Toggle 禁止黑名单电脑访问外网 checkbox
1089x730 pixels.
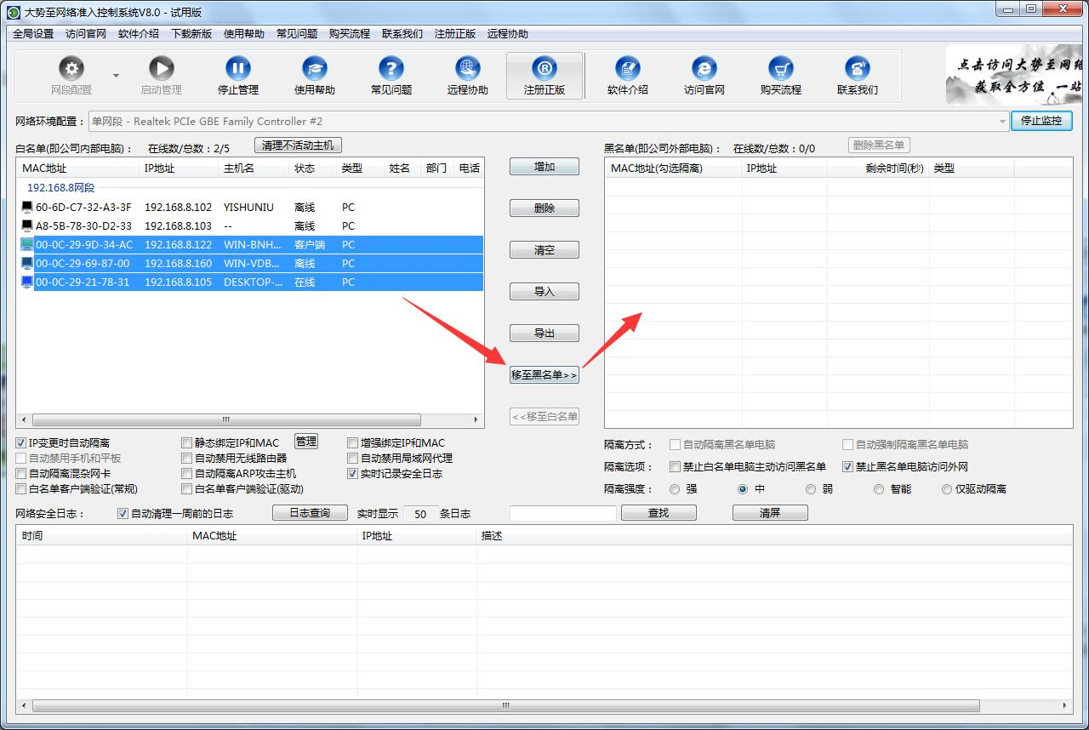(847, 467)
